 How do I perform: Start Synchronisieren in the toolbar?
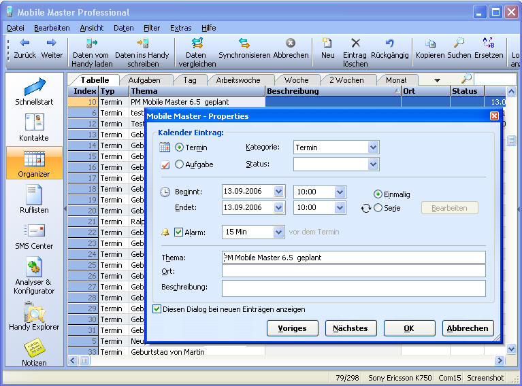coord(244,48)
